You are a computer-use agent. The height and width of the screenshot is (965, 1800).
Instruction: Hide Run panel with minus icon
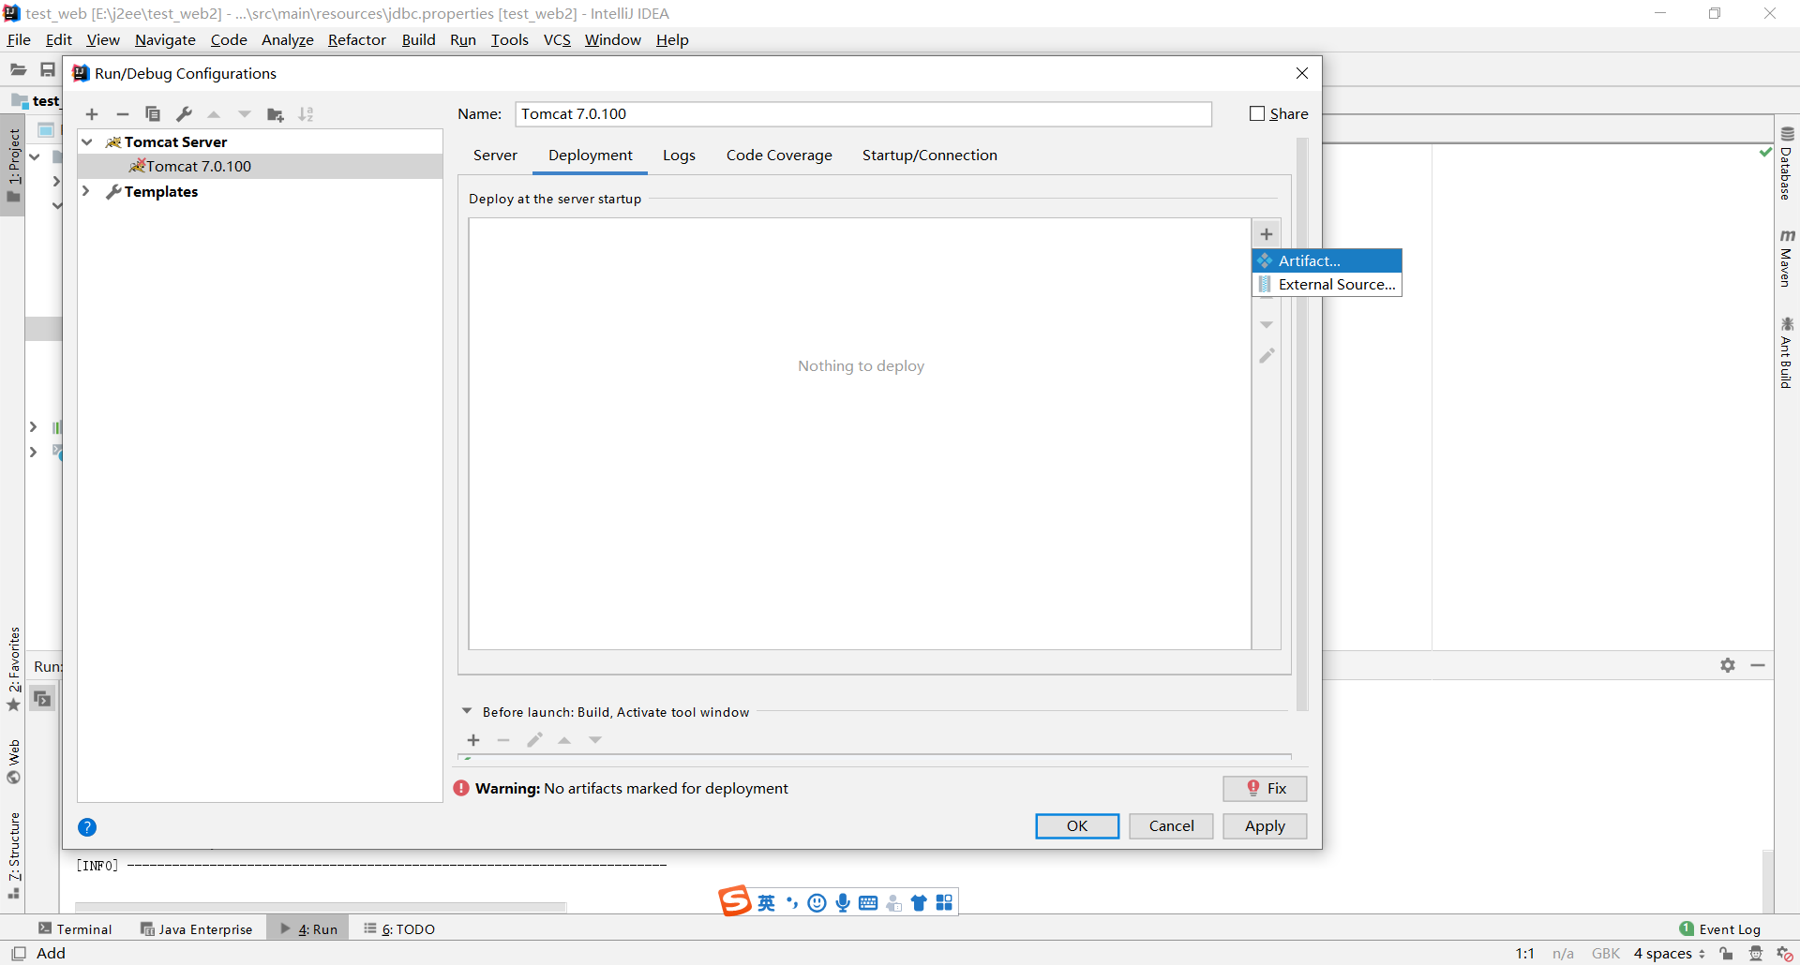pyautogui.click(x=1758, y=665)
